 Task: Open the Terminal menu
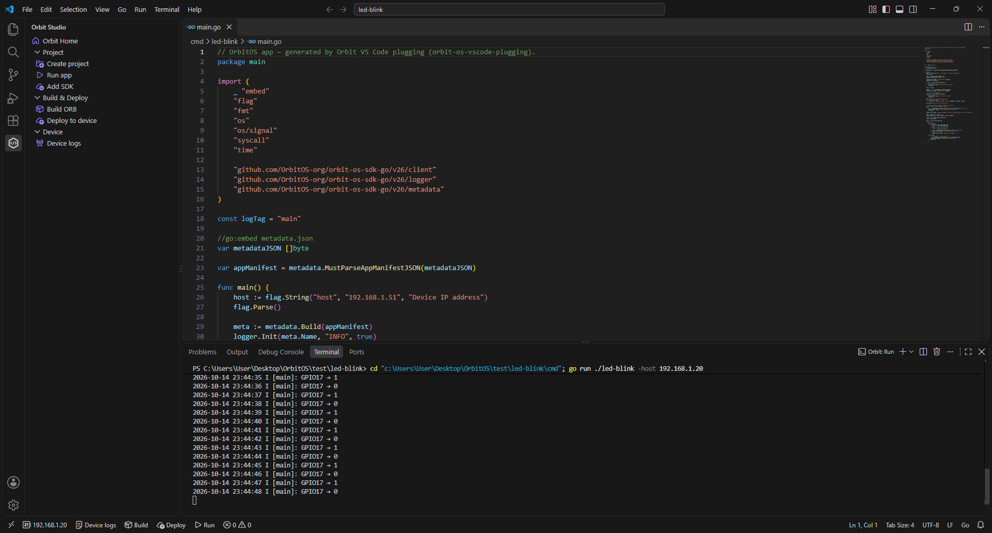167,9
